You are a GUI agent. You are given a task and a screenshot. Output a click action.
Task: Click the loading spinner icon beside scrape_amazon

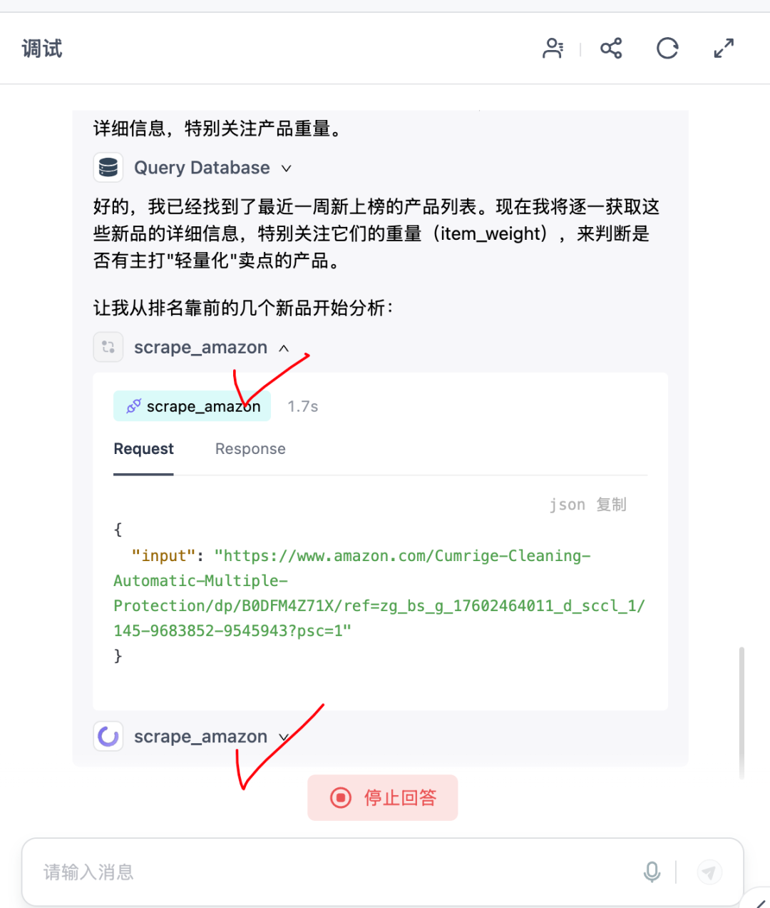[108, 736]
